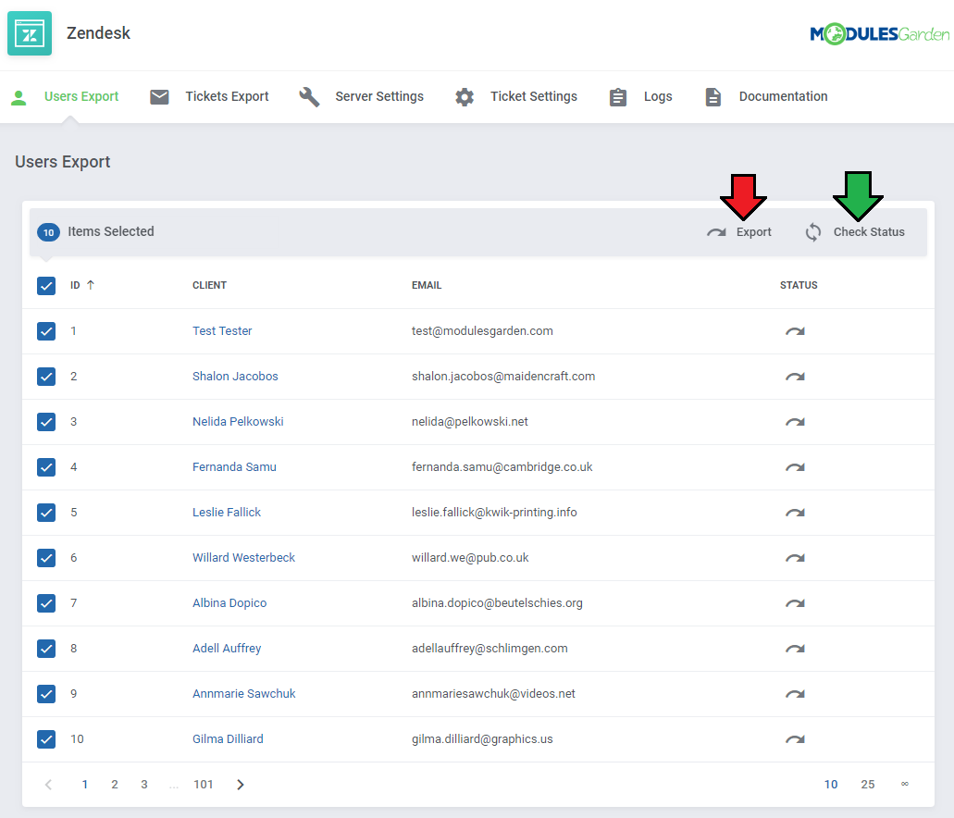The width and height of the screenshot is (954, 818).
Task: Open client link Nelida Pelkowski
Action: click(238, 422)
